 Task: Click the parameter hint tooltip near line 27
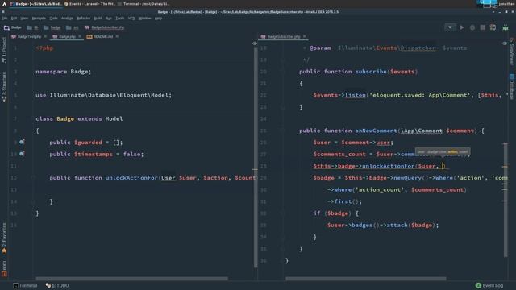coord(443,151)
